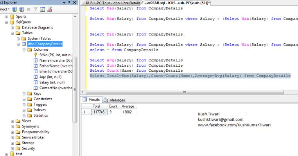The width and height of the screenshot is (298, 156).
Task: Click the column icon beside Name
Action: pyautogui.click(x=35, y=60)
